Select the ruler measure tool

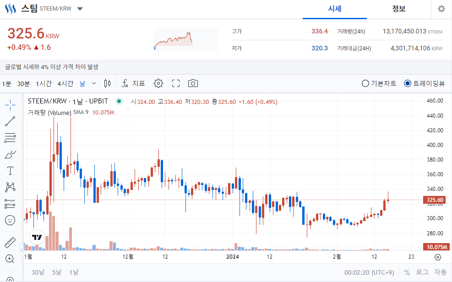tap(10, 242)
